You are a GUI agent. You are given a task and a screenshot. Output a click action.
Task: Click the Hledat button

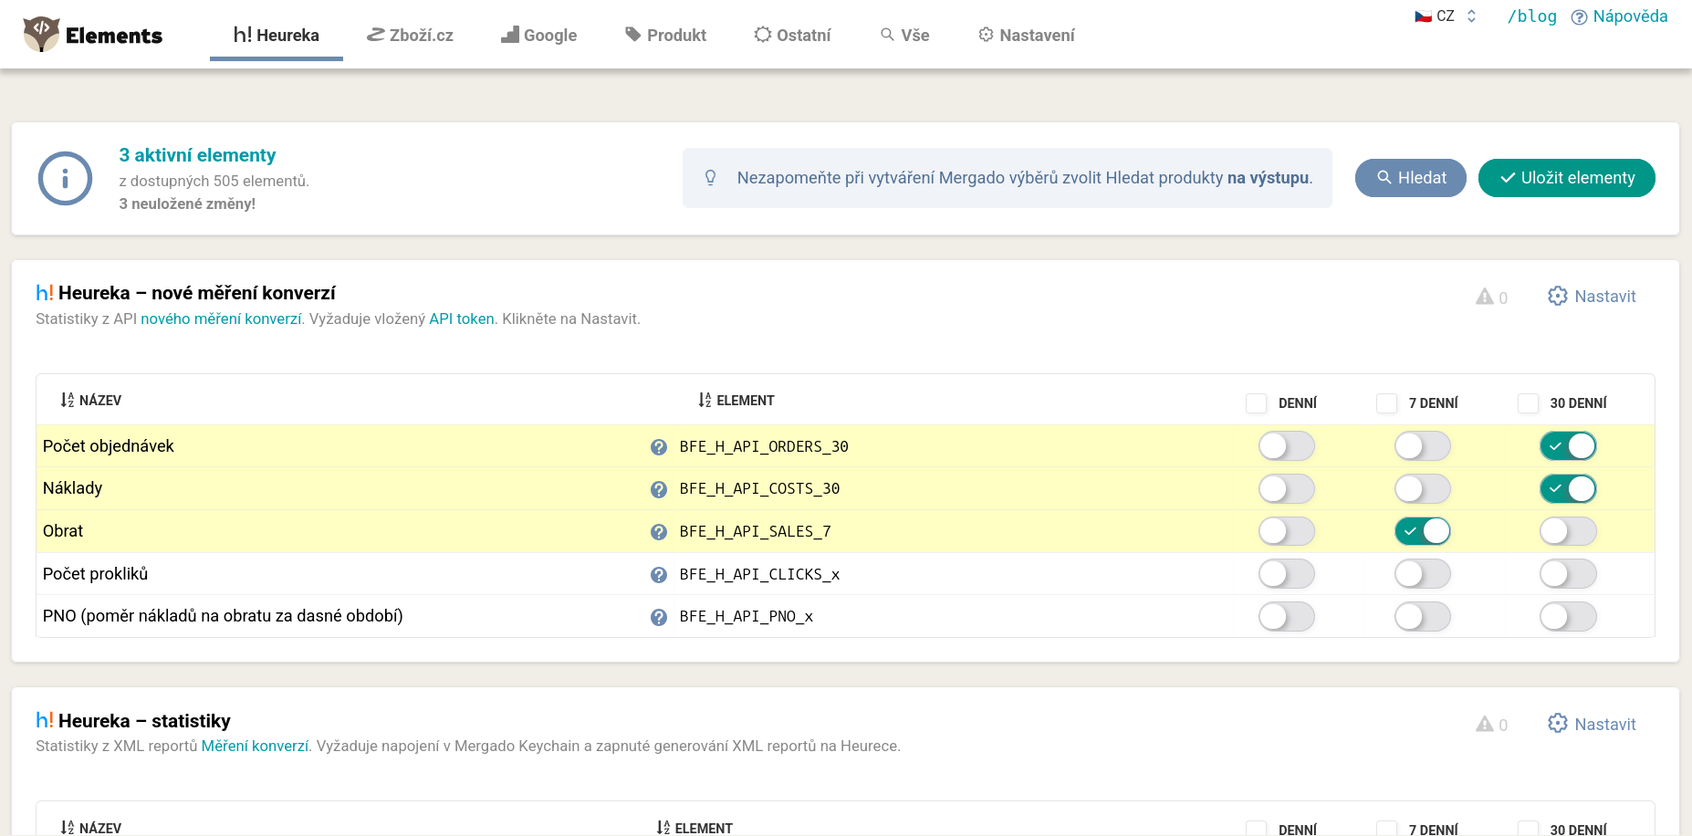click(1411, 178)
